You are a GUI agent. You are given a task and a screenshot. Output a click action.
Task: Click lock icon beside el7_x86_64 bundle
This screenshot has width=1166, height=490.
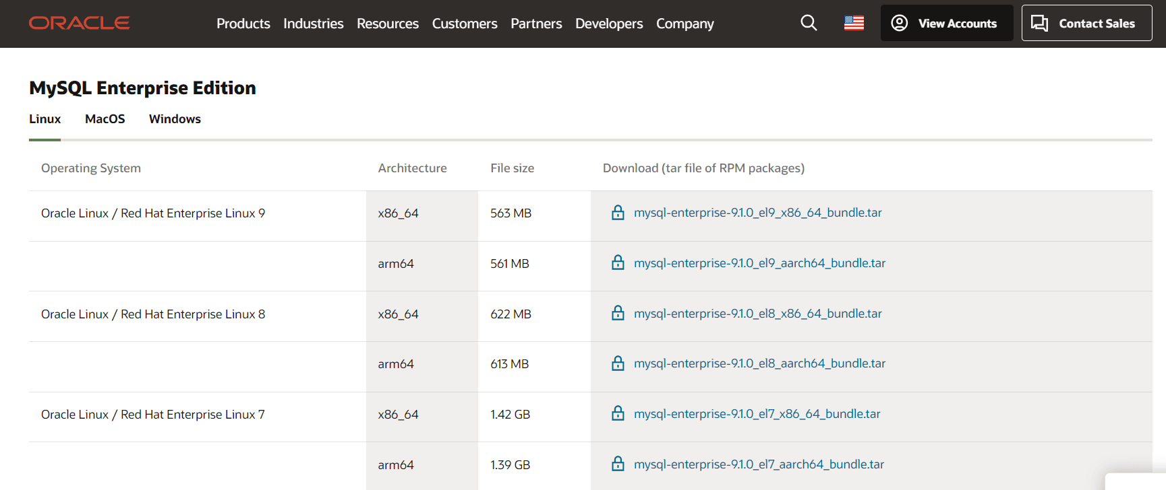pyautogui.click(x=618, y=413)
